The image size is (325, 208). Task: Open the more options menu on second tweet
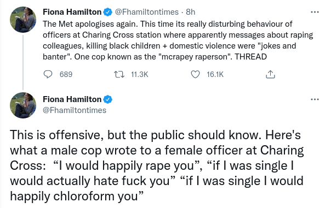315,99
